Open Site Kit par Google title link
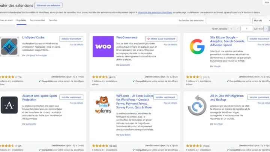 coord(227,41)
